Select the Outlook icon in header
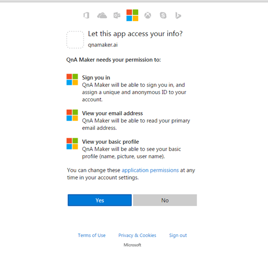 pos(117,16)
